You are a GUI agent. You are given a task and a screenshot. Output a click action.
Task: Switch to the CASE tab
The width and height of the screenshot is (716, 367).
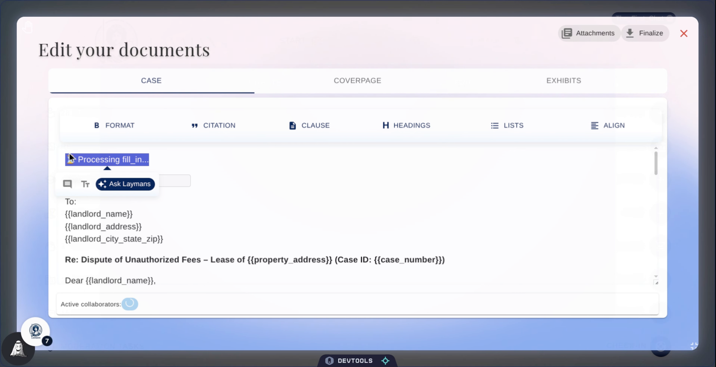click(151, 80)
